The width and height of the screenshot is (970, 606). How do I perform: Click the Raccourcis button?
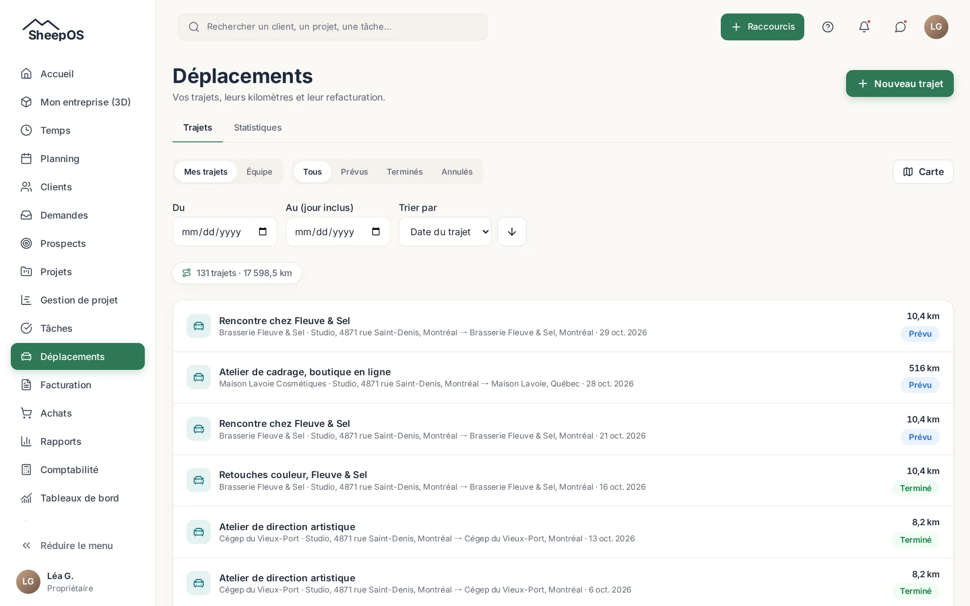pyautogui.click(x=762, y=27)
